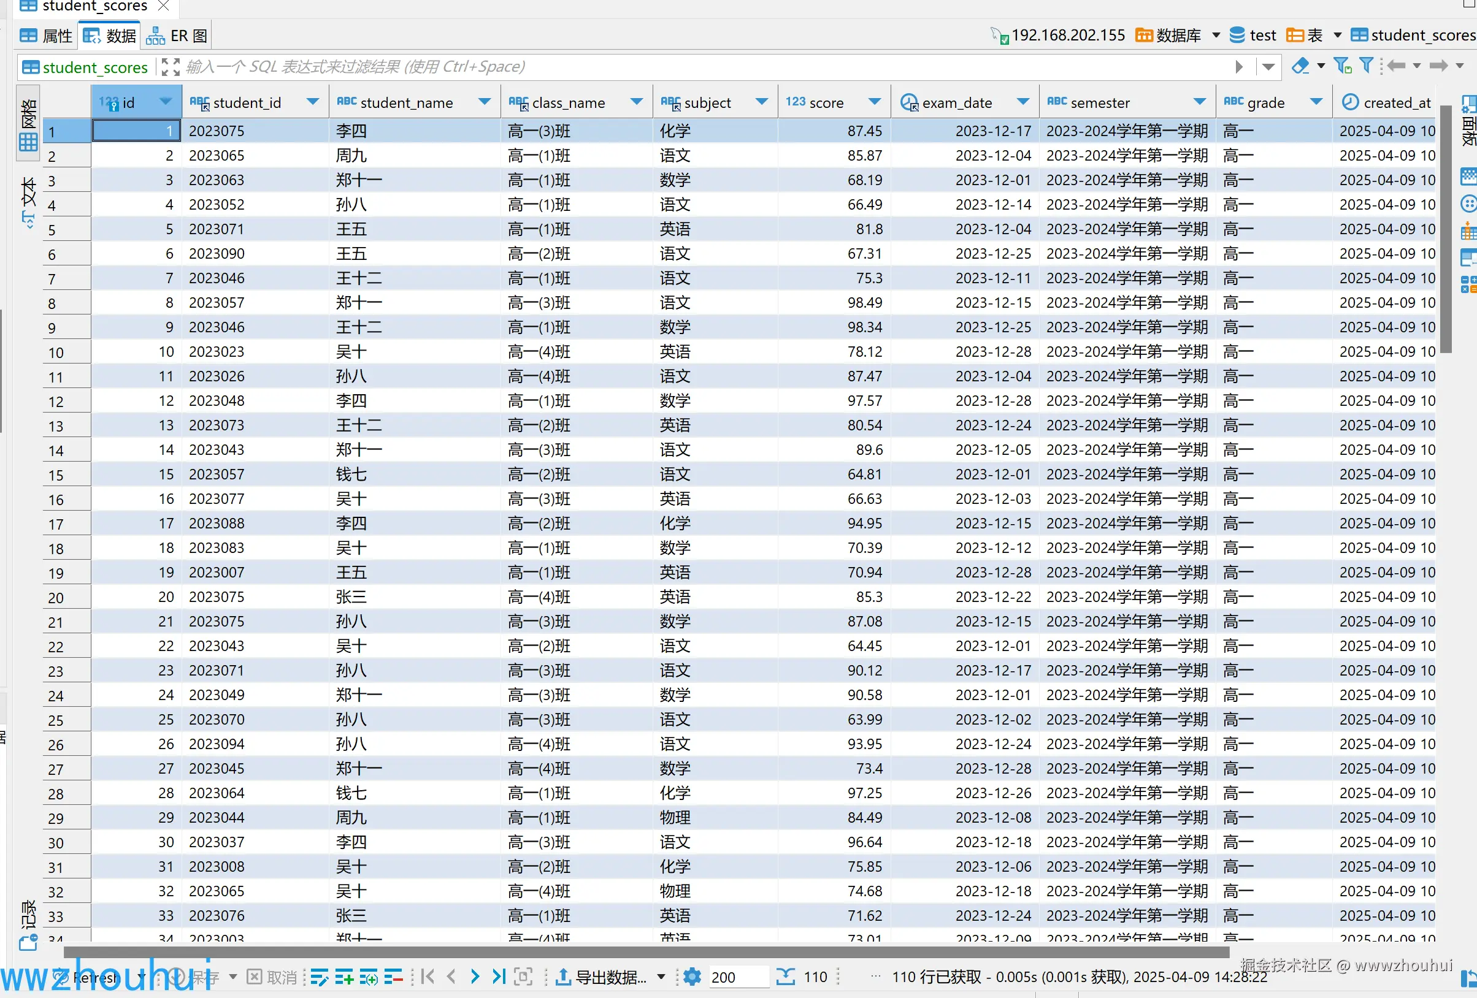Click the horizontal scrollbar below the grid
The image size is (1477, 998).
[x=646, y=951]
